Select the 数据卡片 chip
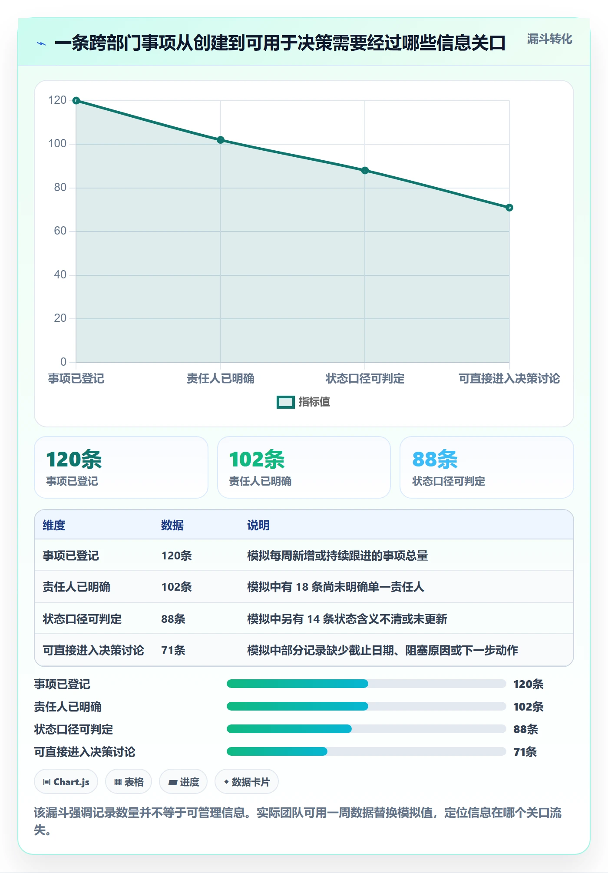Viewport: 608px width, 873px height. [x=247, y=782]
